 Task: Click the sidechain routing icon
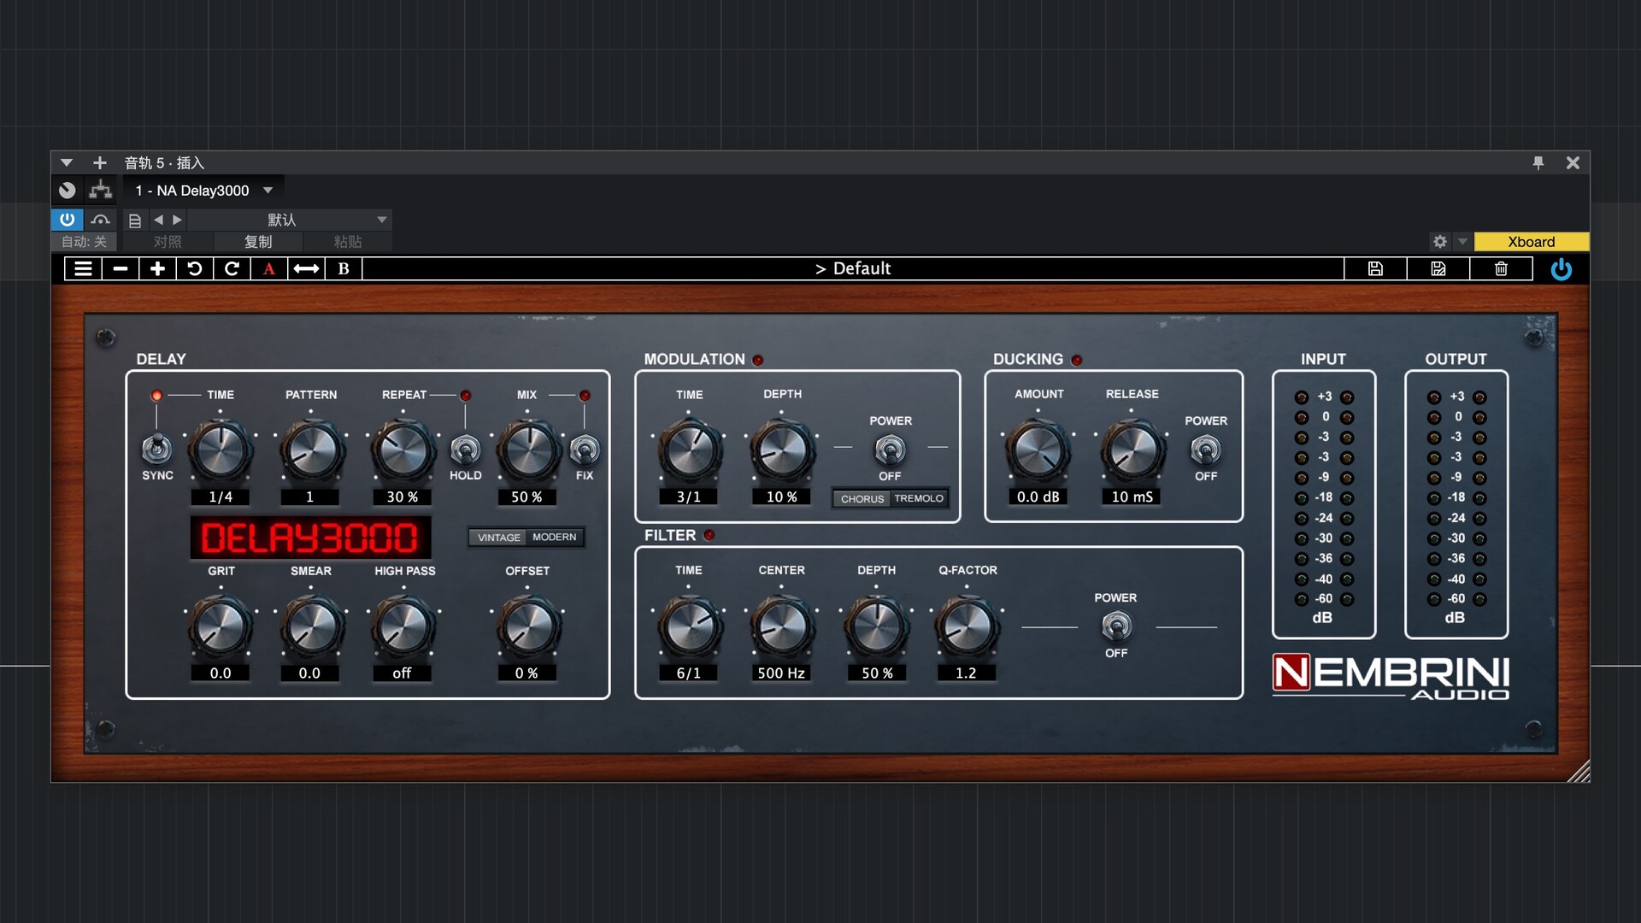coord(101,190)
